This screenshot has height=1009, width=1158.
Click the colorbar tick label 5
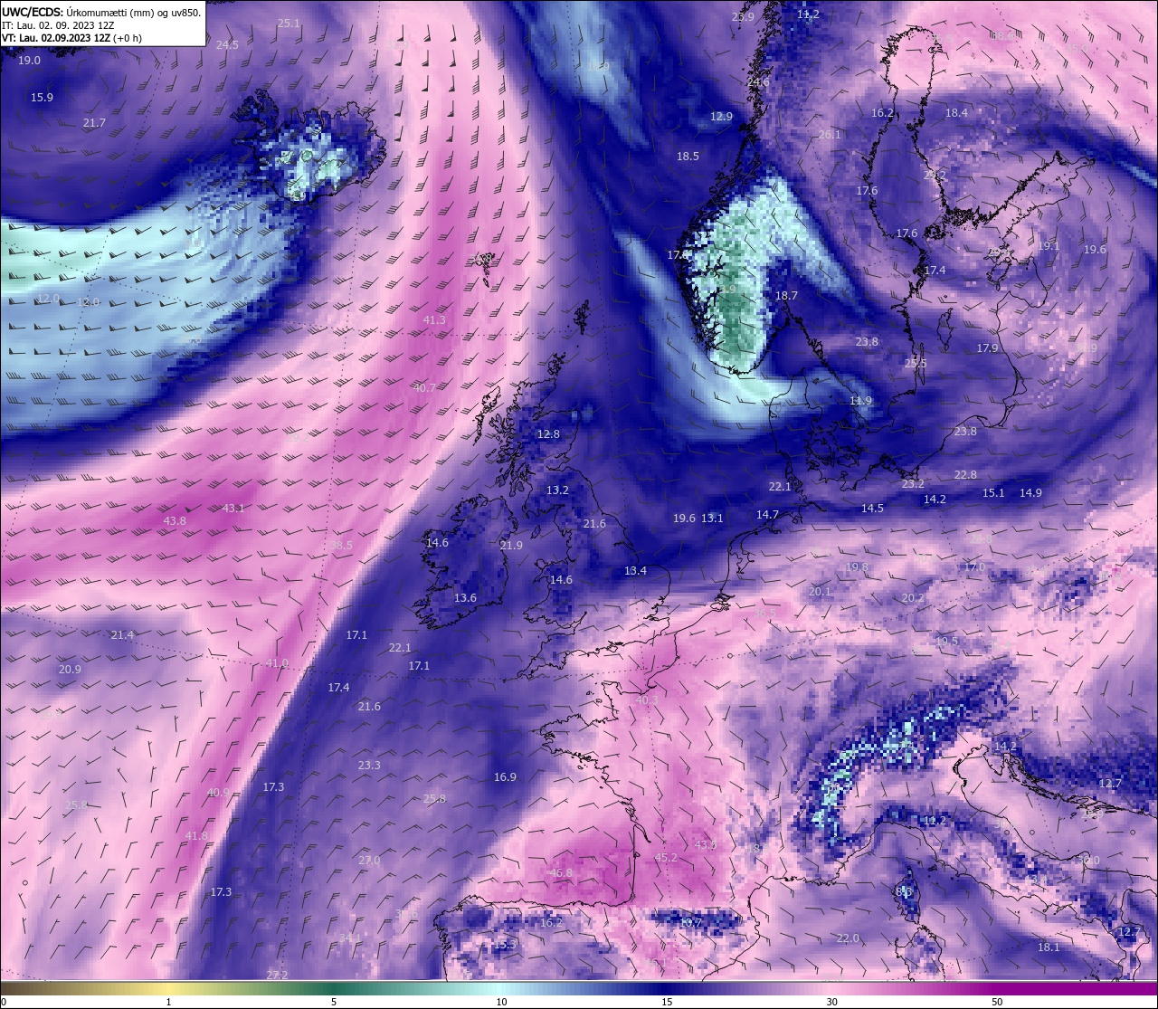334,1002
